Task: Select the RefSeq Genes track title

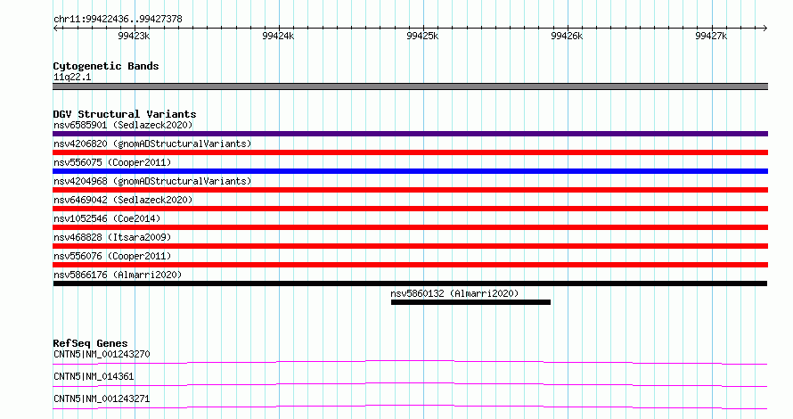Action: (90, 343)
